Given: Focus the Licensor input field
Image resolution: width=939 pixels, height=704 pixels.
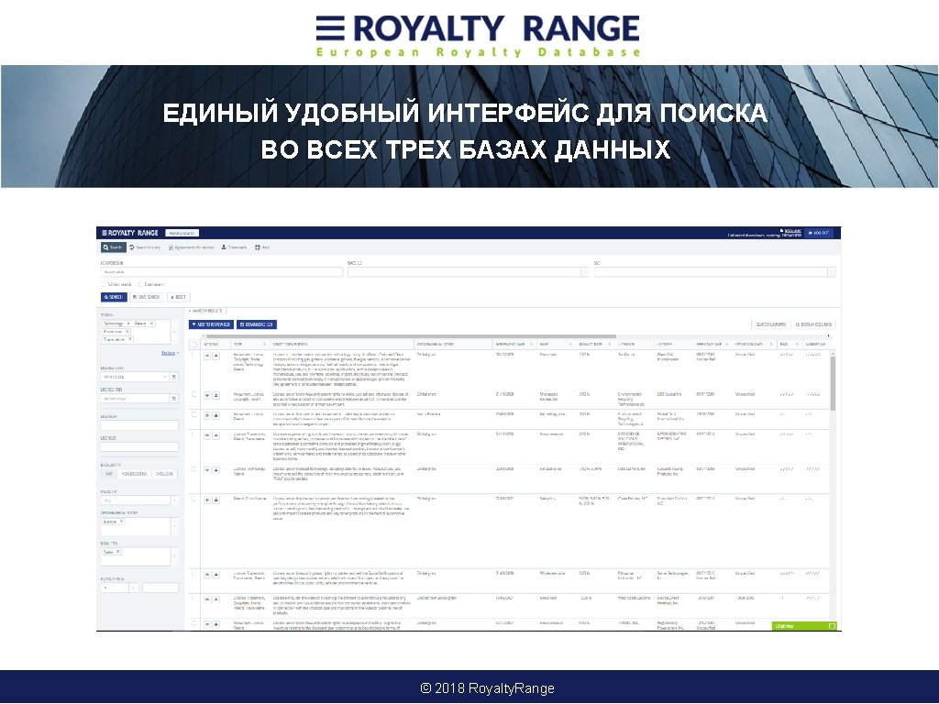Looking at the screenshot, I should 139,425.
